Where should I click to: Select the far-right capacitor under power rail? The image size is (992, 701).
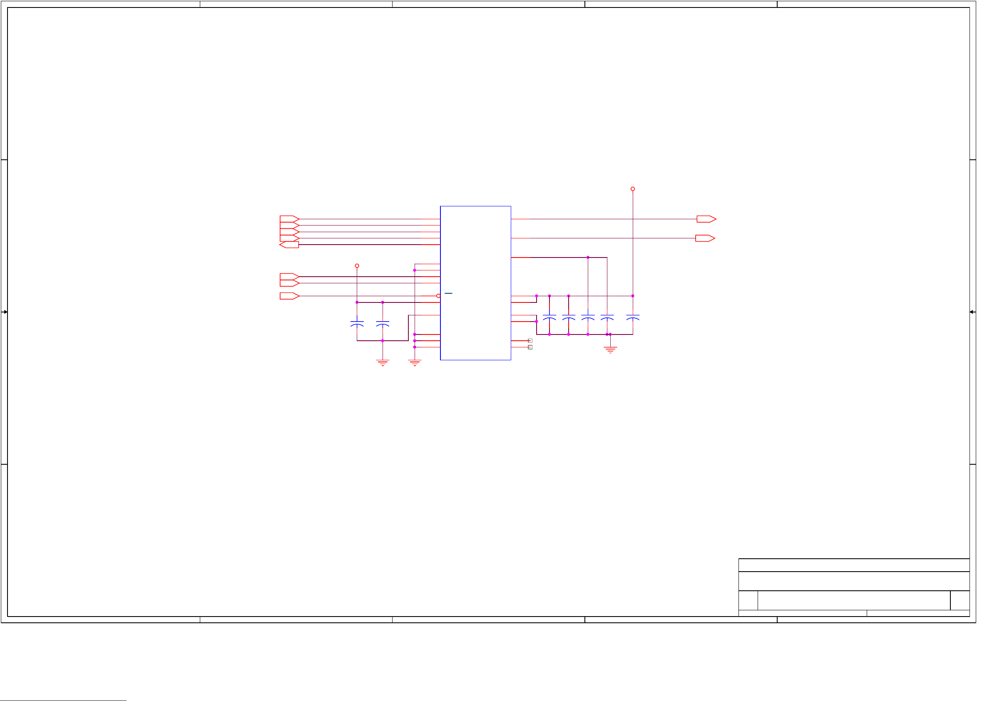(632, 317)
